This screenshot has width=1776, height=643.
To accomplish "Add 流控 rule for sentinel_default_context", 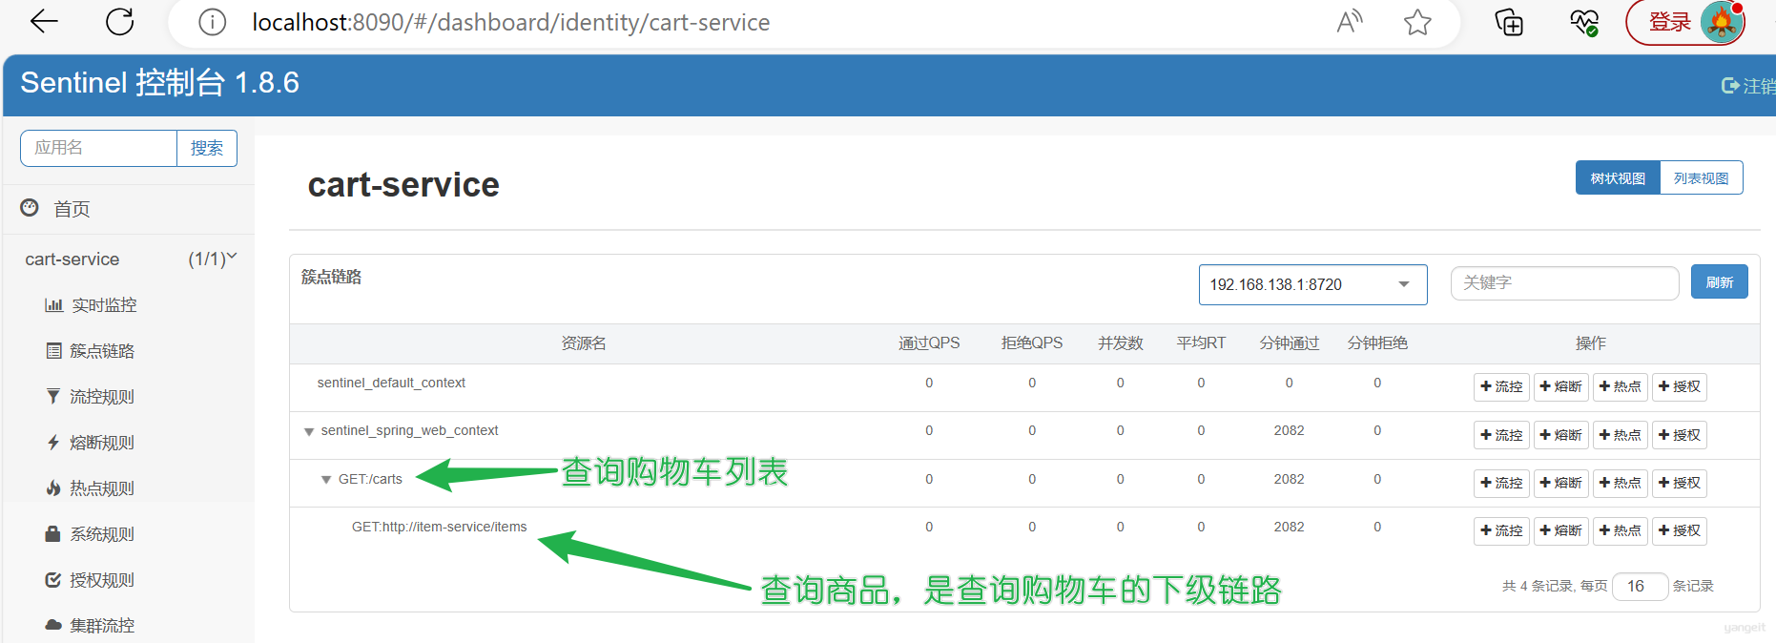I will pos(1501,387).
